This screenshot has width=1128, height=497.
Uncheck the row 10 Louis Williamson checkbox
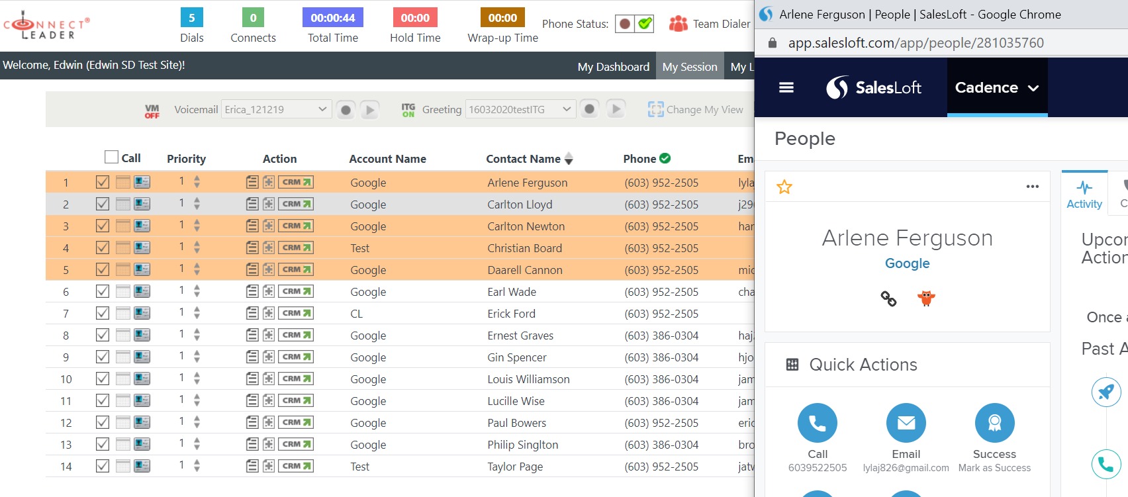103,379
